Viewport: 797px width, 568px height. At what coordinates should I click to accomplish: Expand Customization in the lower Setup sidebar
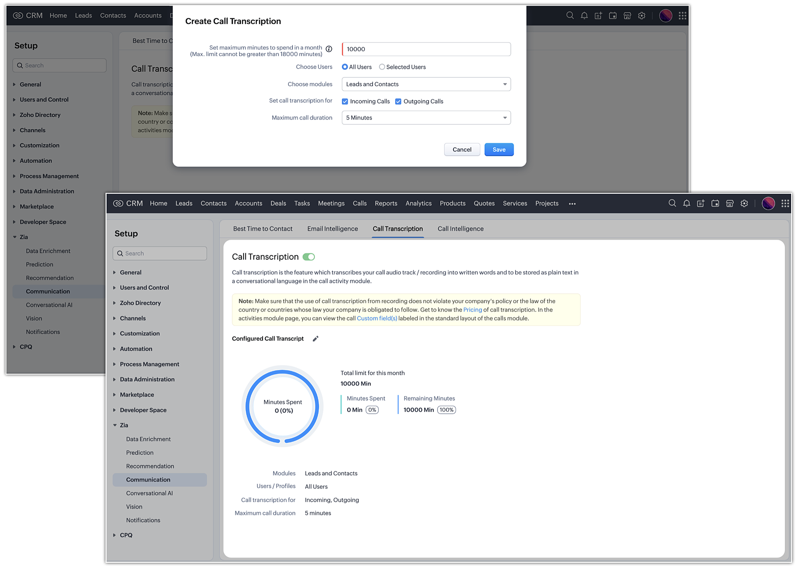[139, 333]
